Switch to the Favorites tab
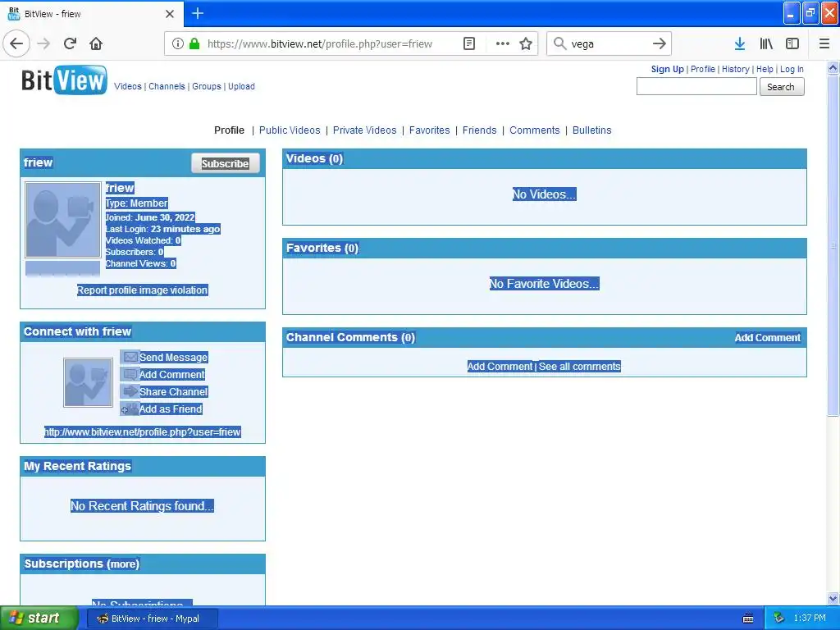This screenshot has width=840, height=630. click(x=430, y=130)
